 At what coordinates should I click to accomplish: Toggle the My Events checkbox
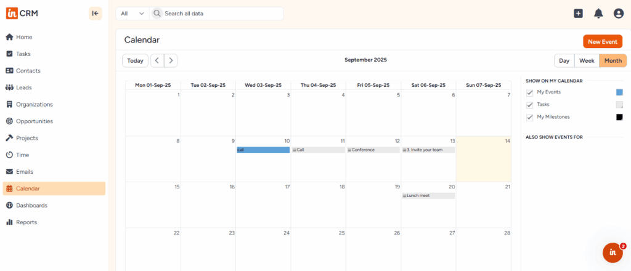tap(530, 92)
